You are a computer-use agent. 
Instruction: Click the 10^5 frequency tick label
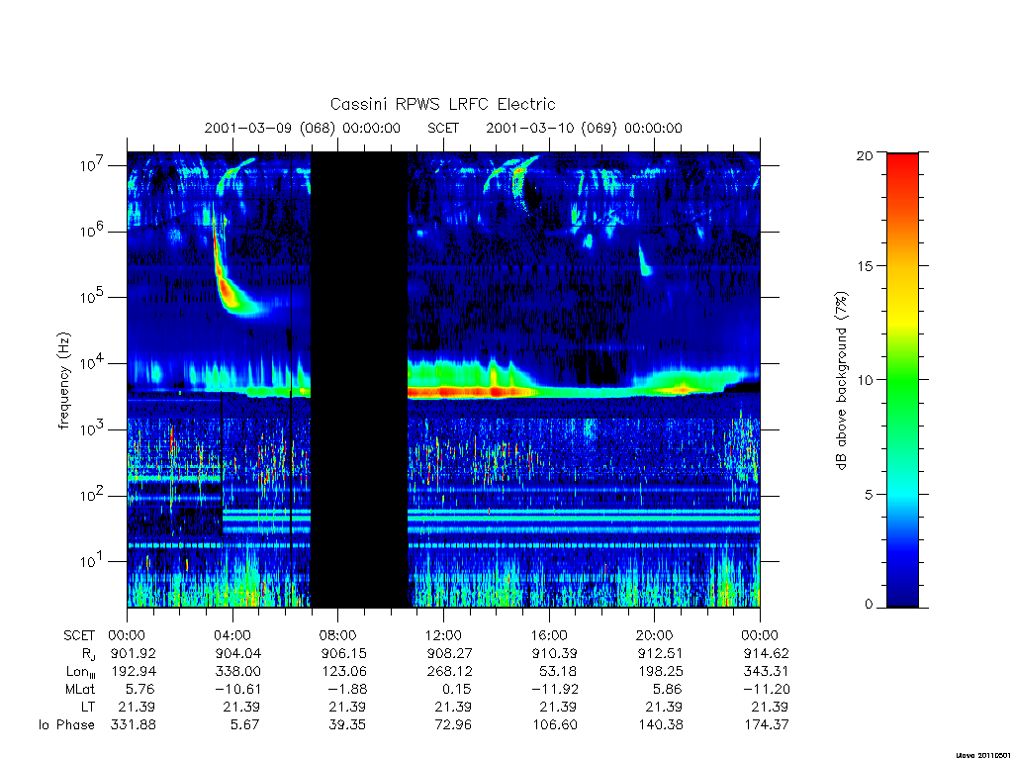(94, 297)
